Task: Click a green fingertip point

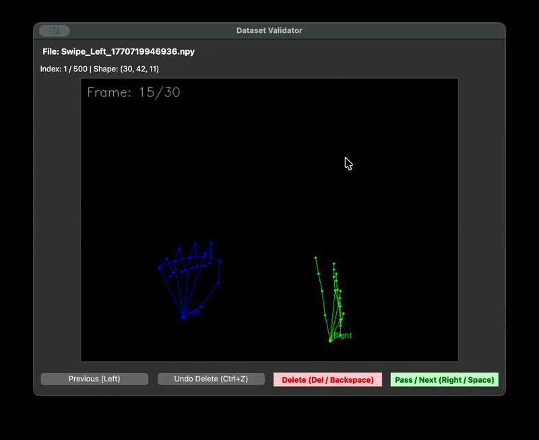Action: click(x=315, y=257)
